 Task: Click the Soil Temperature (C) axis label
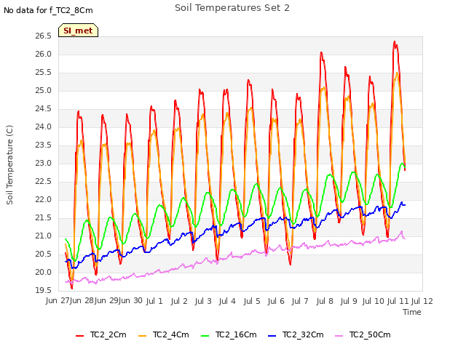pyautogui.click(x=9, y=165)
